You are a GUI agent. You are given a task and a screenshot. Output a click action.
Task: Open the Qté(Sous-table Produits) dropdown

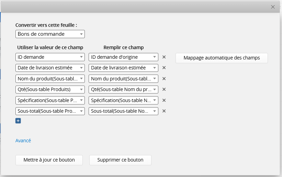(x=50, y=89)
